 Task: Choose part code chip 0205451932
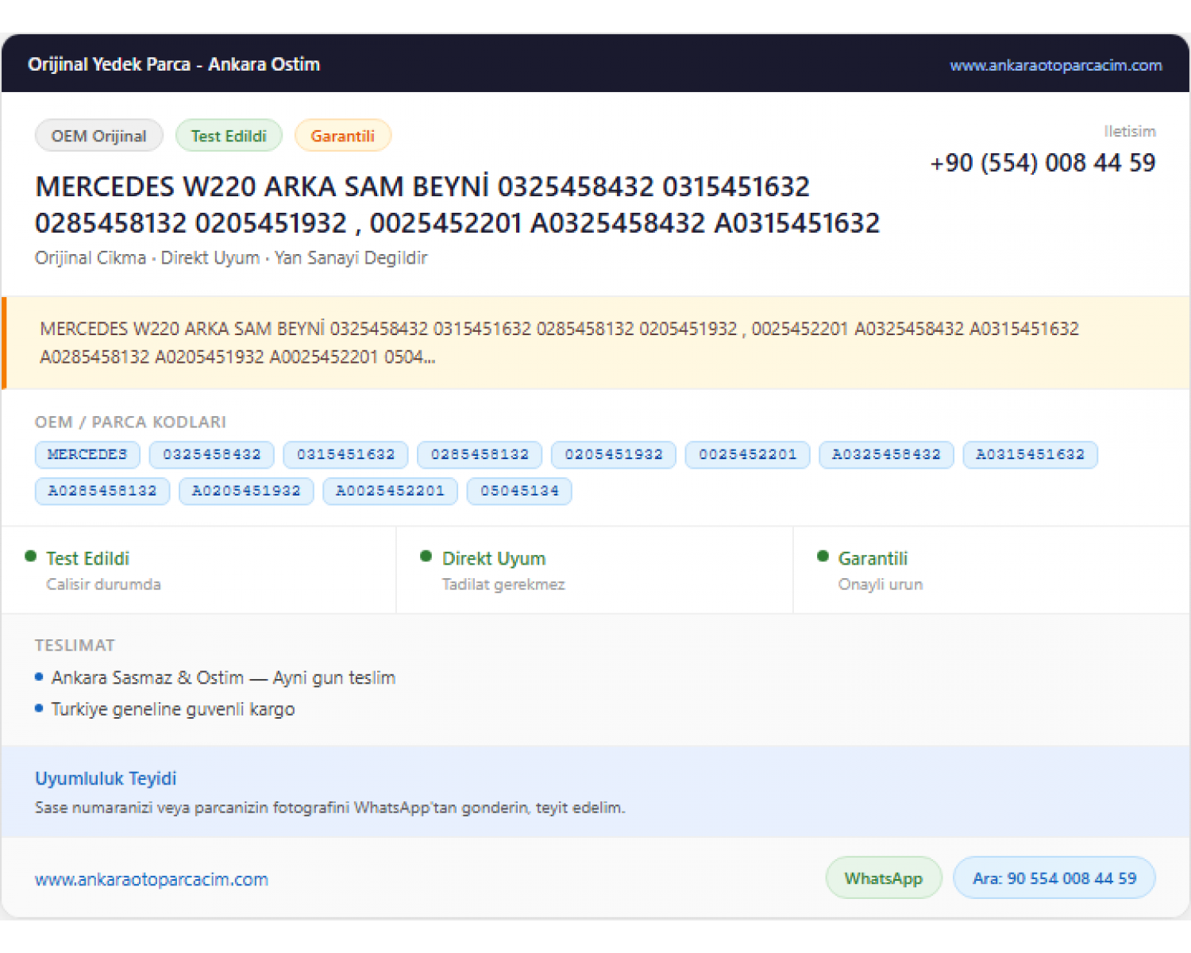614,454
